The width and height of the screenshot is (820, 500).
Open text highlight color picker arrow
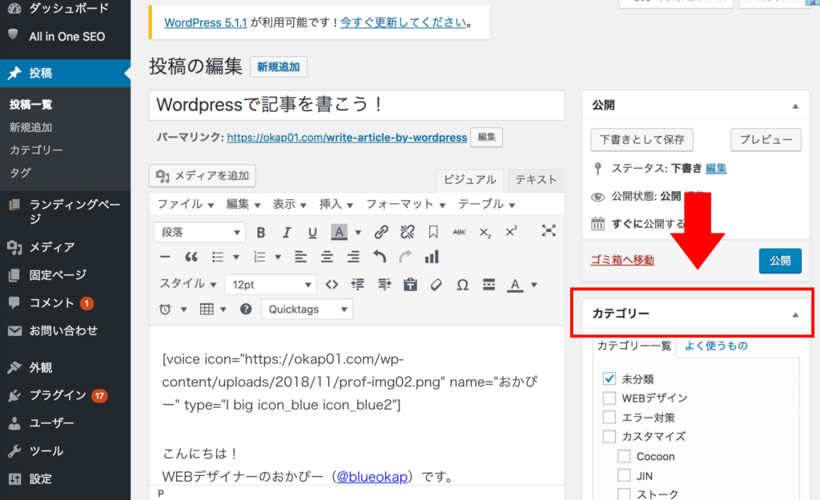point(358,232)
